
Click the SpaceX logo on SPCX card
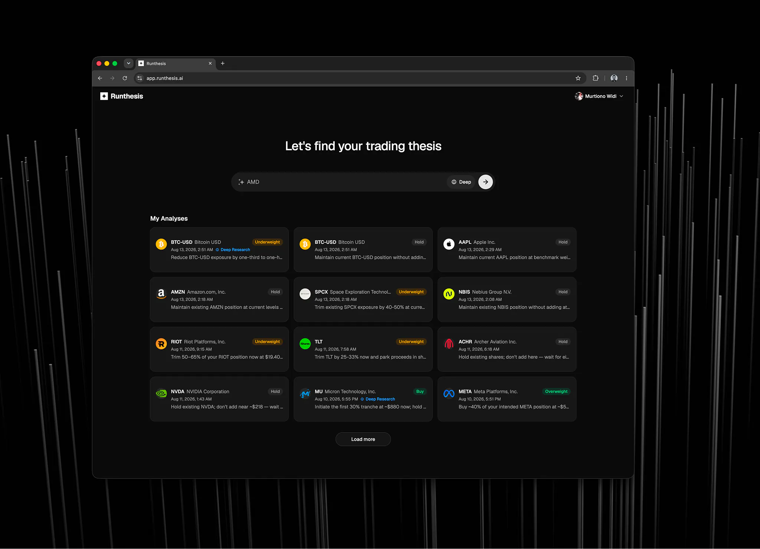click(x=305, y=294)
